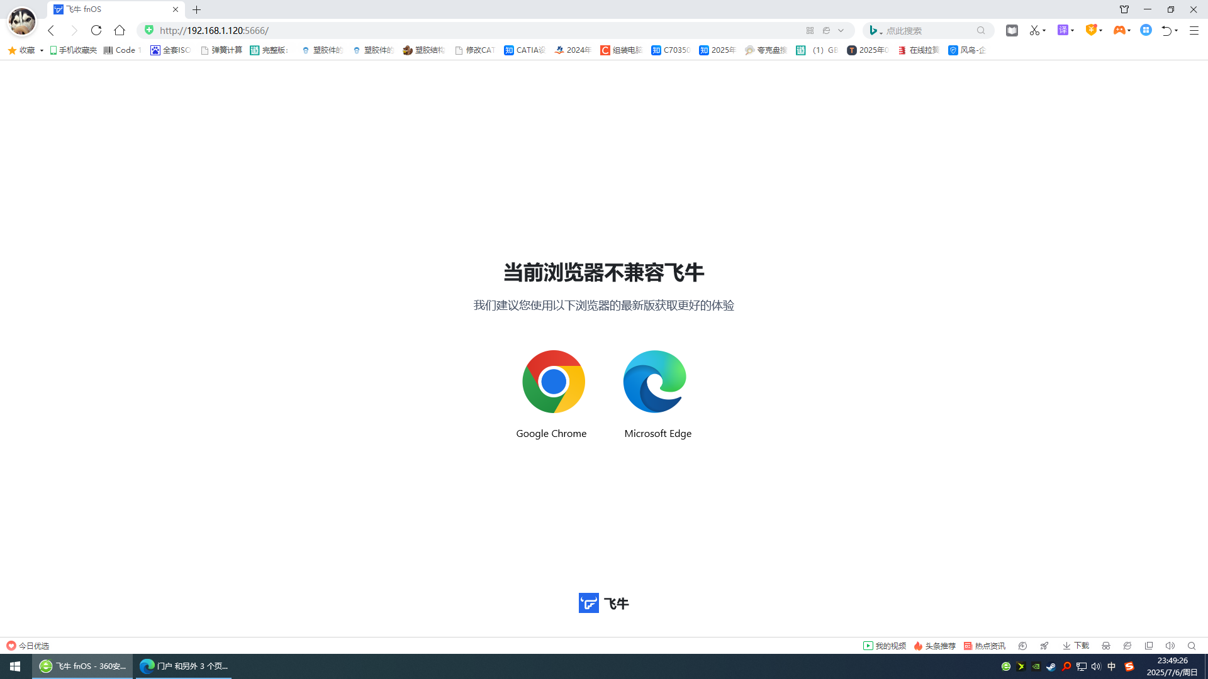Open a new tab with plus button
This screenshot has width=1208, height=679.
[197, 9]
